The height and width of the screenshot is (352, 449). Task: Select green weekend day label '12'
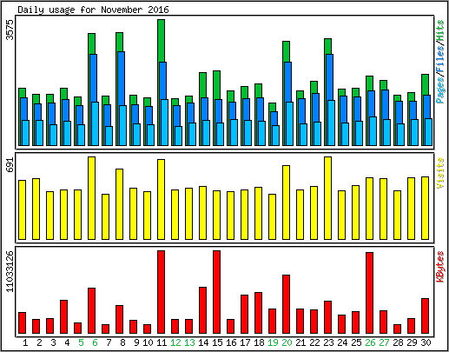pyautogui.click(x=175, y=342)
